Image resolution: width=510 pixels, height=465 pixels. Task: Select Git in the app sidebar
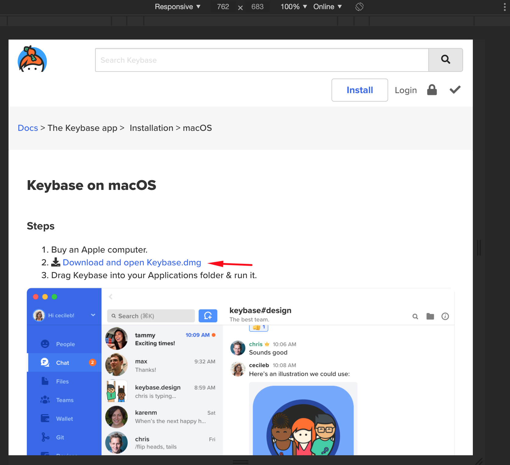click(x=64, y=437)
